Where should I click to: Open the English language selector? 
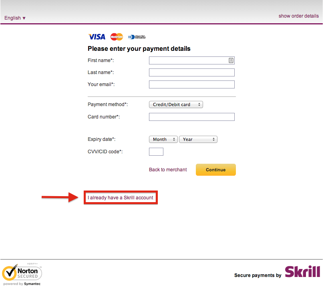[x=15, y=18]
